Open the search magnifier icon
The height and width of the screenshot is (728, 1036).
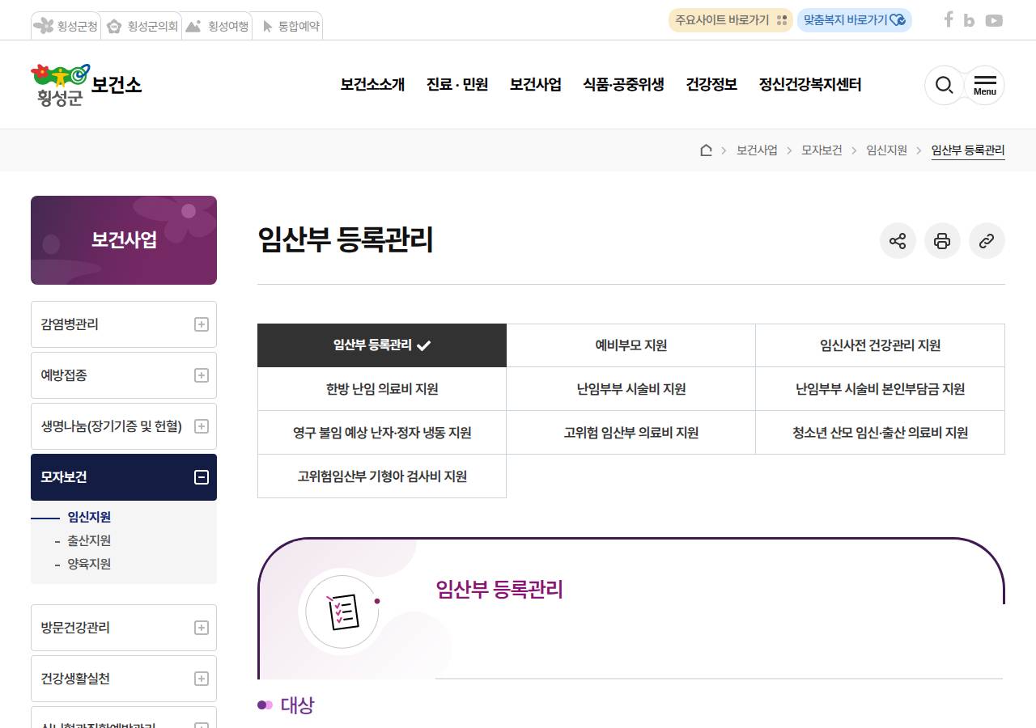coord(944,85)
